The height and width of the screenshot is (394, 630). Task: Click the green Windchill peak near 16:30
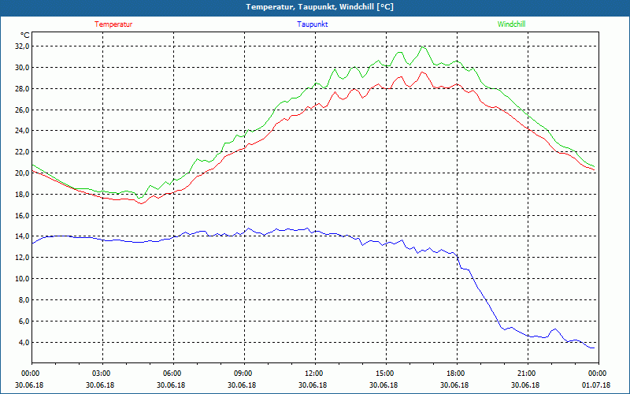[x=422, y=47]
